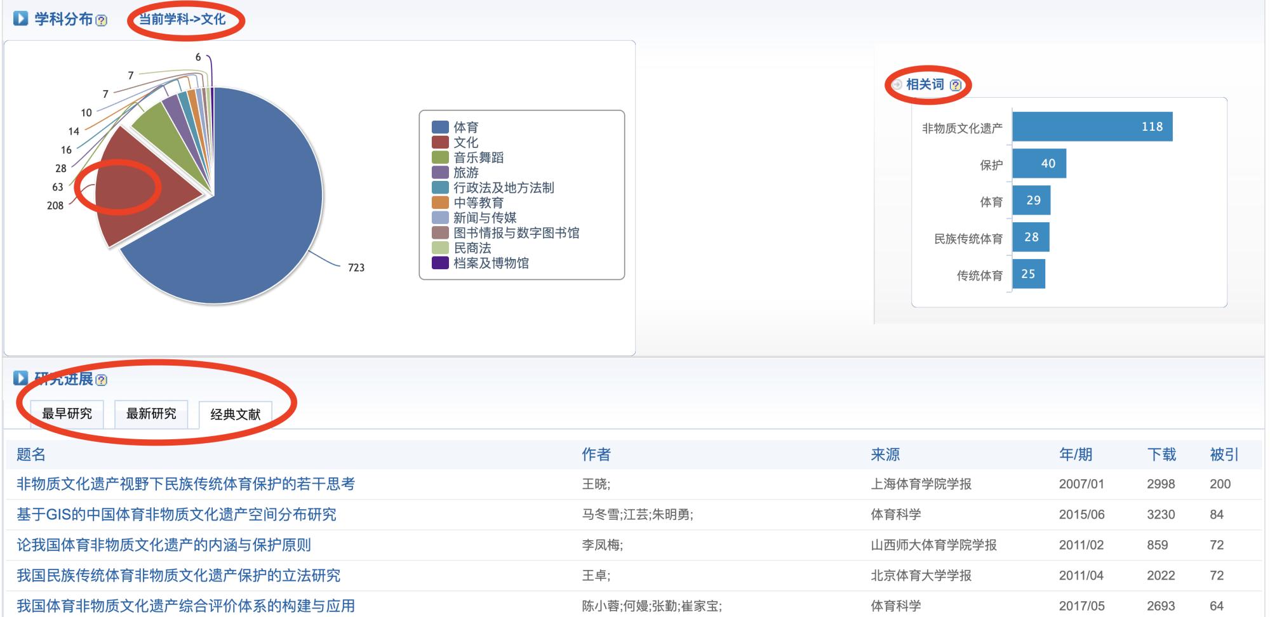
Task: Toggle 旅游 legend entry
Action: click(465, 173)
